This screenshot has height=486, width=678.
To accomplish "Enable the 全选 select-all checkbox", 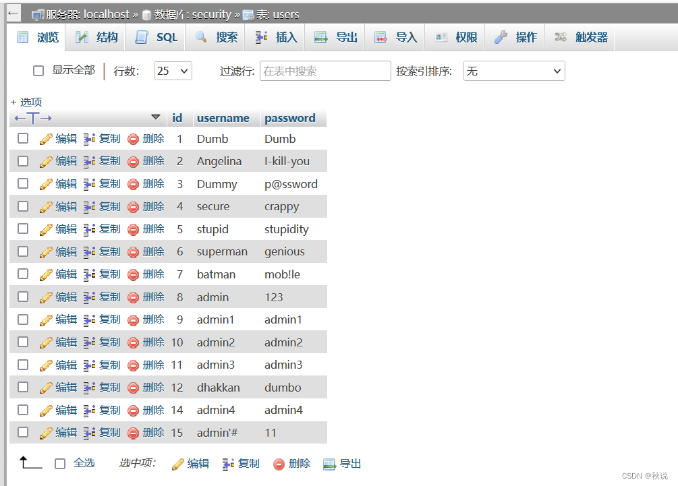I will pyautogui.click(x=60, y=464).
